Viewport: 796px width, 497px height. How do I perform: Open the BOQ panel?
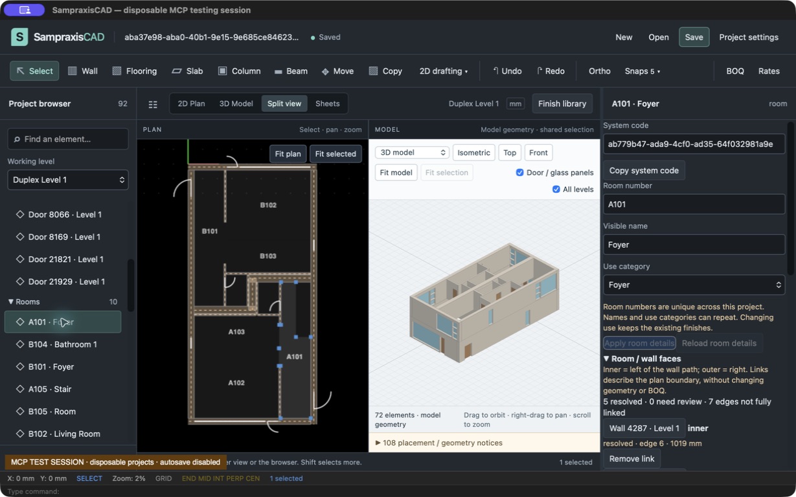coord(735,71)
